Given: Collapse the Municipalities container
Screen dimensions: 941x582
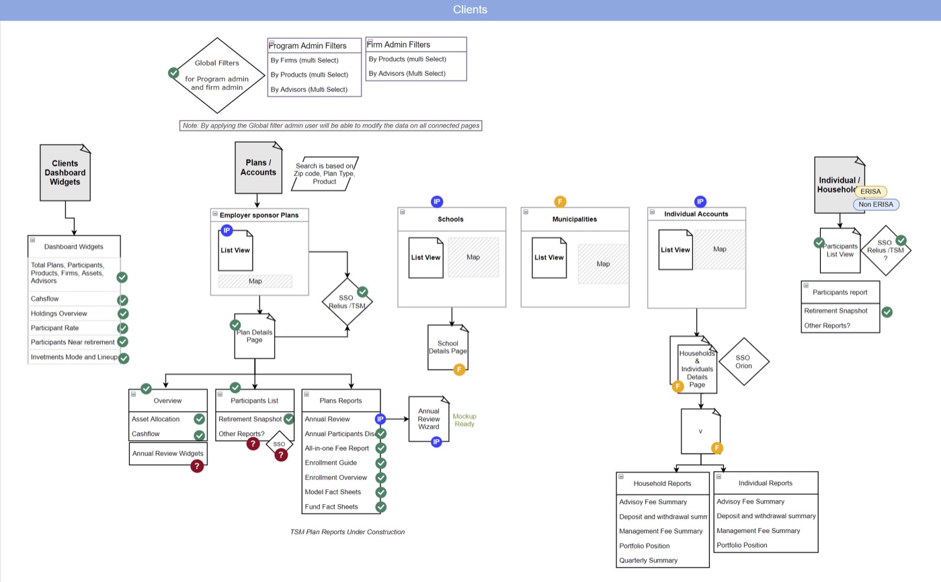Looking at the screenshot, I should tap(525, 212).
